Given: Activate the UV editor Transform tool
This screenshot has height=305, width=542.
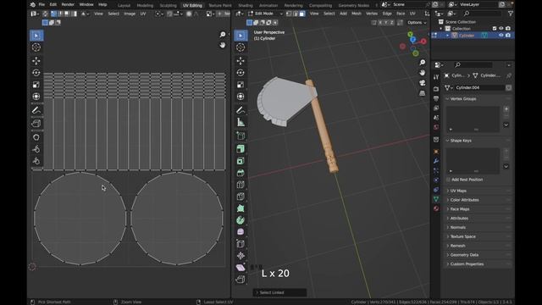Looking at the screenshot, I should click(36, 97).
